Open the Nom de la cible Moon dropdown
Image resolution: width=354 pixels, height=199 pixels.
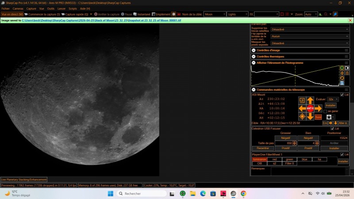point(215,14)
